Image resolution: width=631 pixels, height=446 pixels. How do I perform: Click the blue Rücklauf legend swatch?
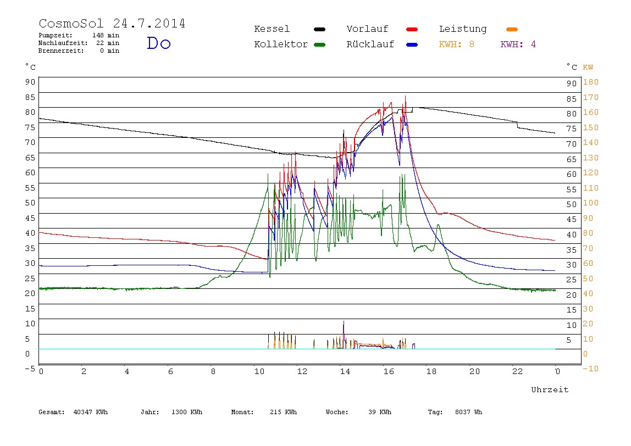(412, 44)
